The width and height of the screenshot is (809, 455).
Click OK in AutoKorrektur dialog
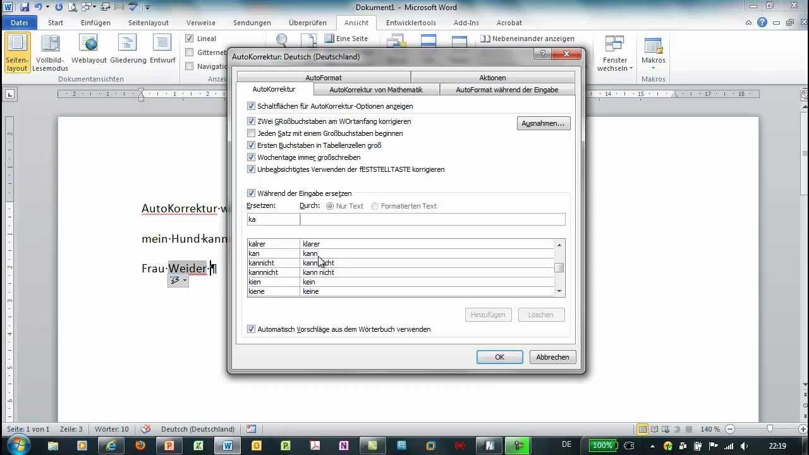(499, 357)
